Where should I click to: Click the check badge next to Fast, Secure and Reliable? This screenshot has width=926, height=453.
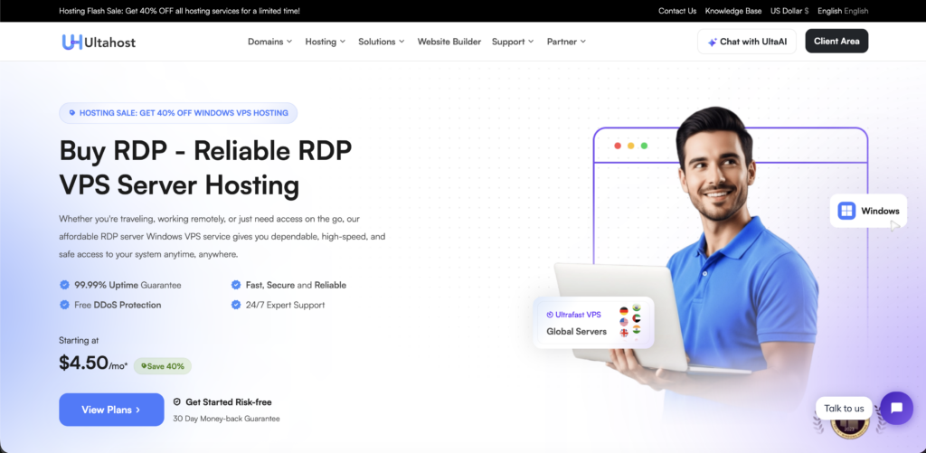(x=236, y=285)
